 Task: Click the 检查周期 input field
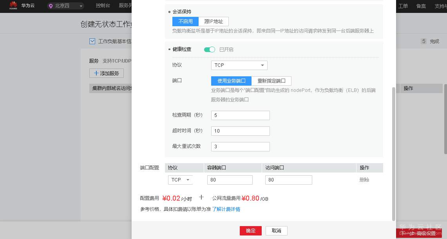[x=240, y=115]
